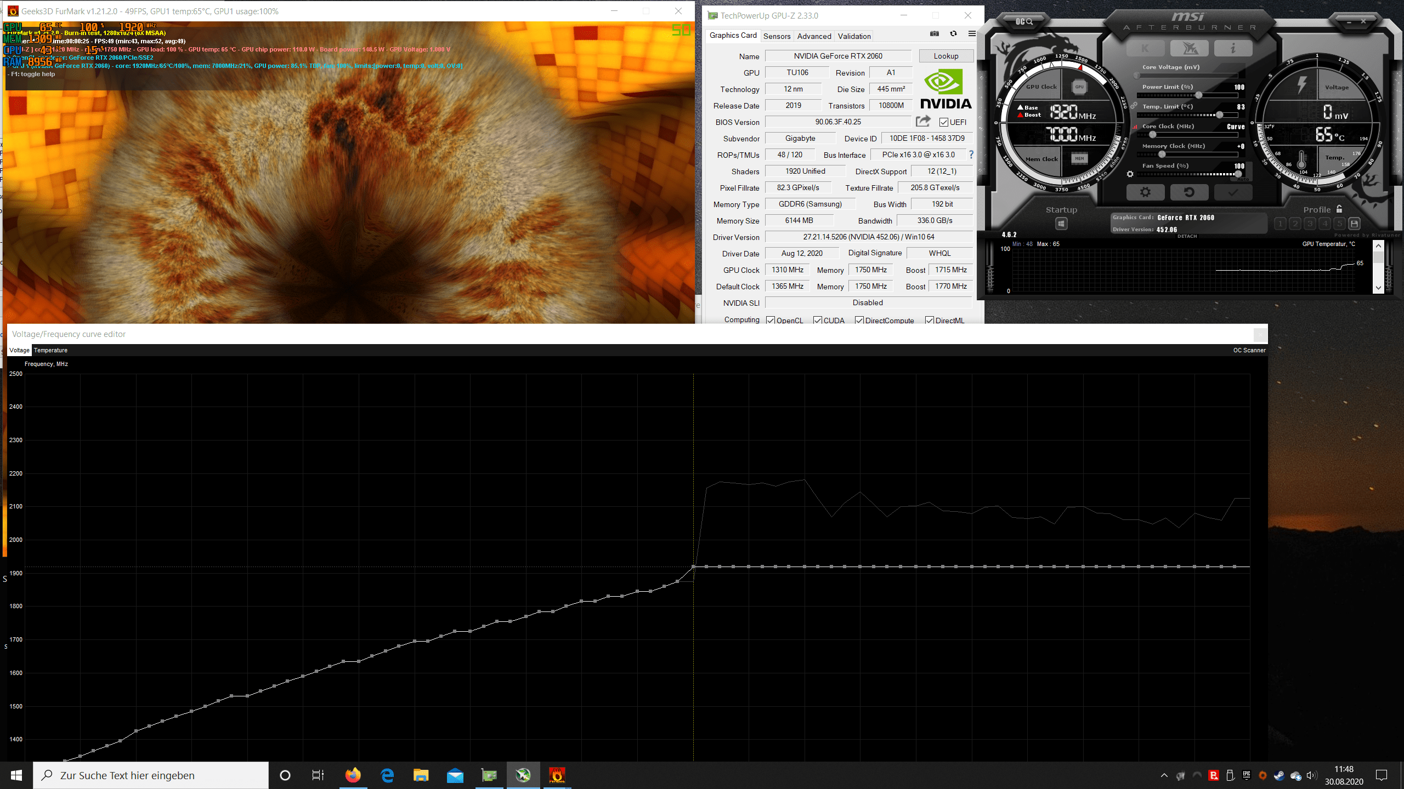Click the Afterburner monitor graph down arrow
The width and height of the screenshot is (1404, 789).
1378,288
